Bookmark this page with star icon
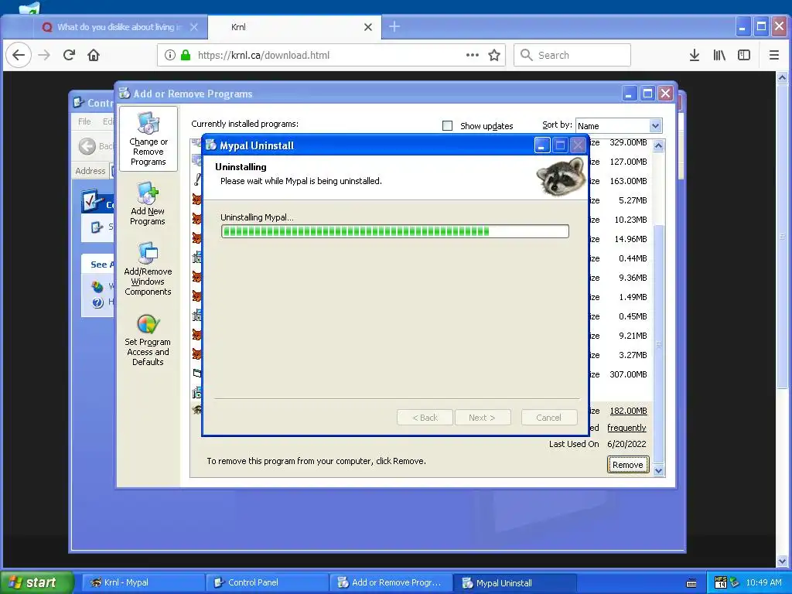Viewport: 792px width, 594px height. (494, 55)
